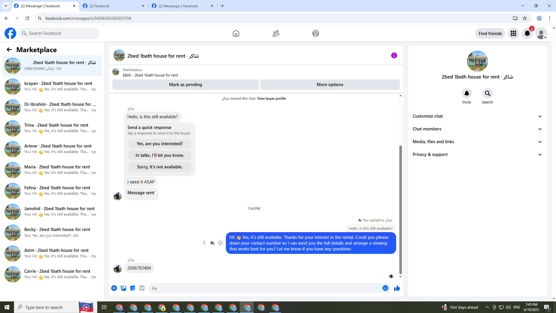556x313 pixels.
Task: Open Windows Task View icon
Action: tap(104, 307)
